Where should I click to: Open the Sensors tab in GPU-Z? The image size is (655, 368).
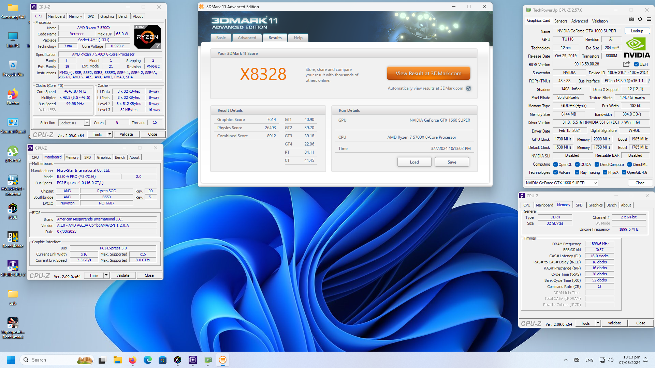tap(561, 21)
